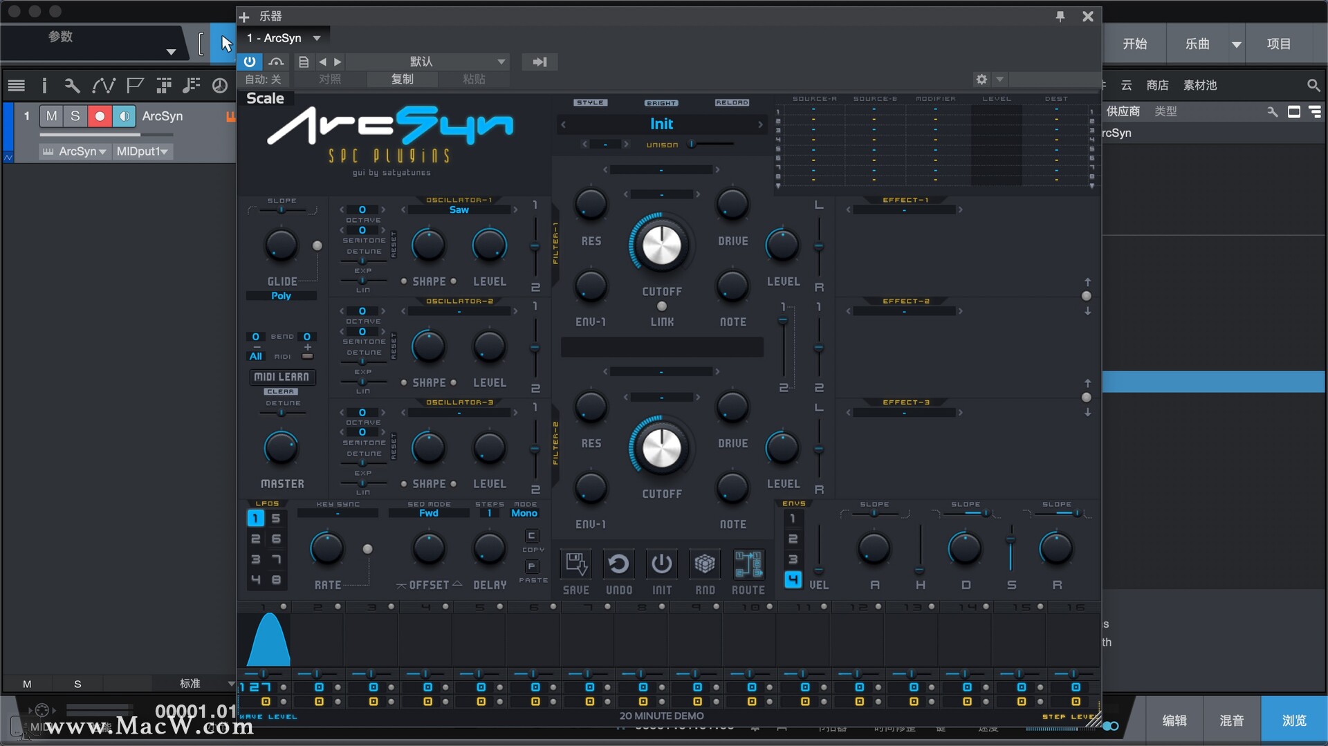
Task: Select envelope number 2
Action: tap(793, 539)
